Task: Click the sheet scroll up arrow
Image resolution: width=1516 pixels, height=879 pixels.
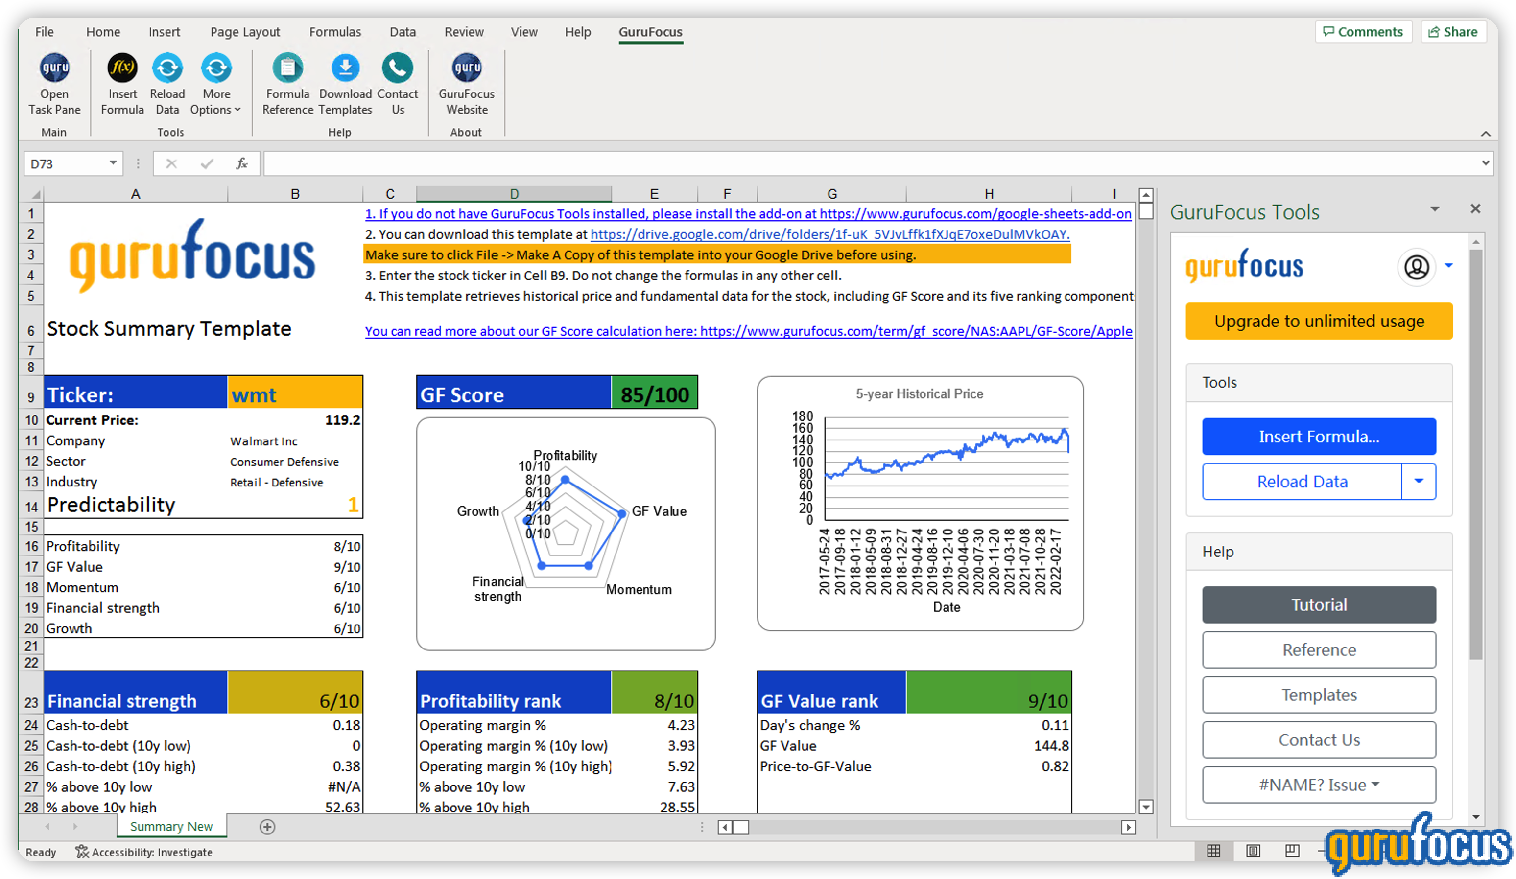Action: coord(1145,195)
